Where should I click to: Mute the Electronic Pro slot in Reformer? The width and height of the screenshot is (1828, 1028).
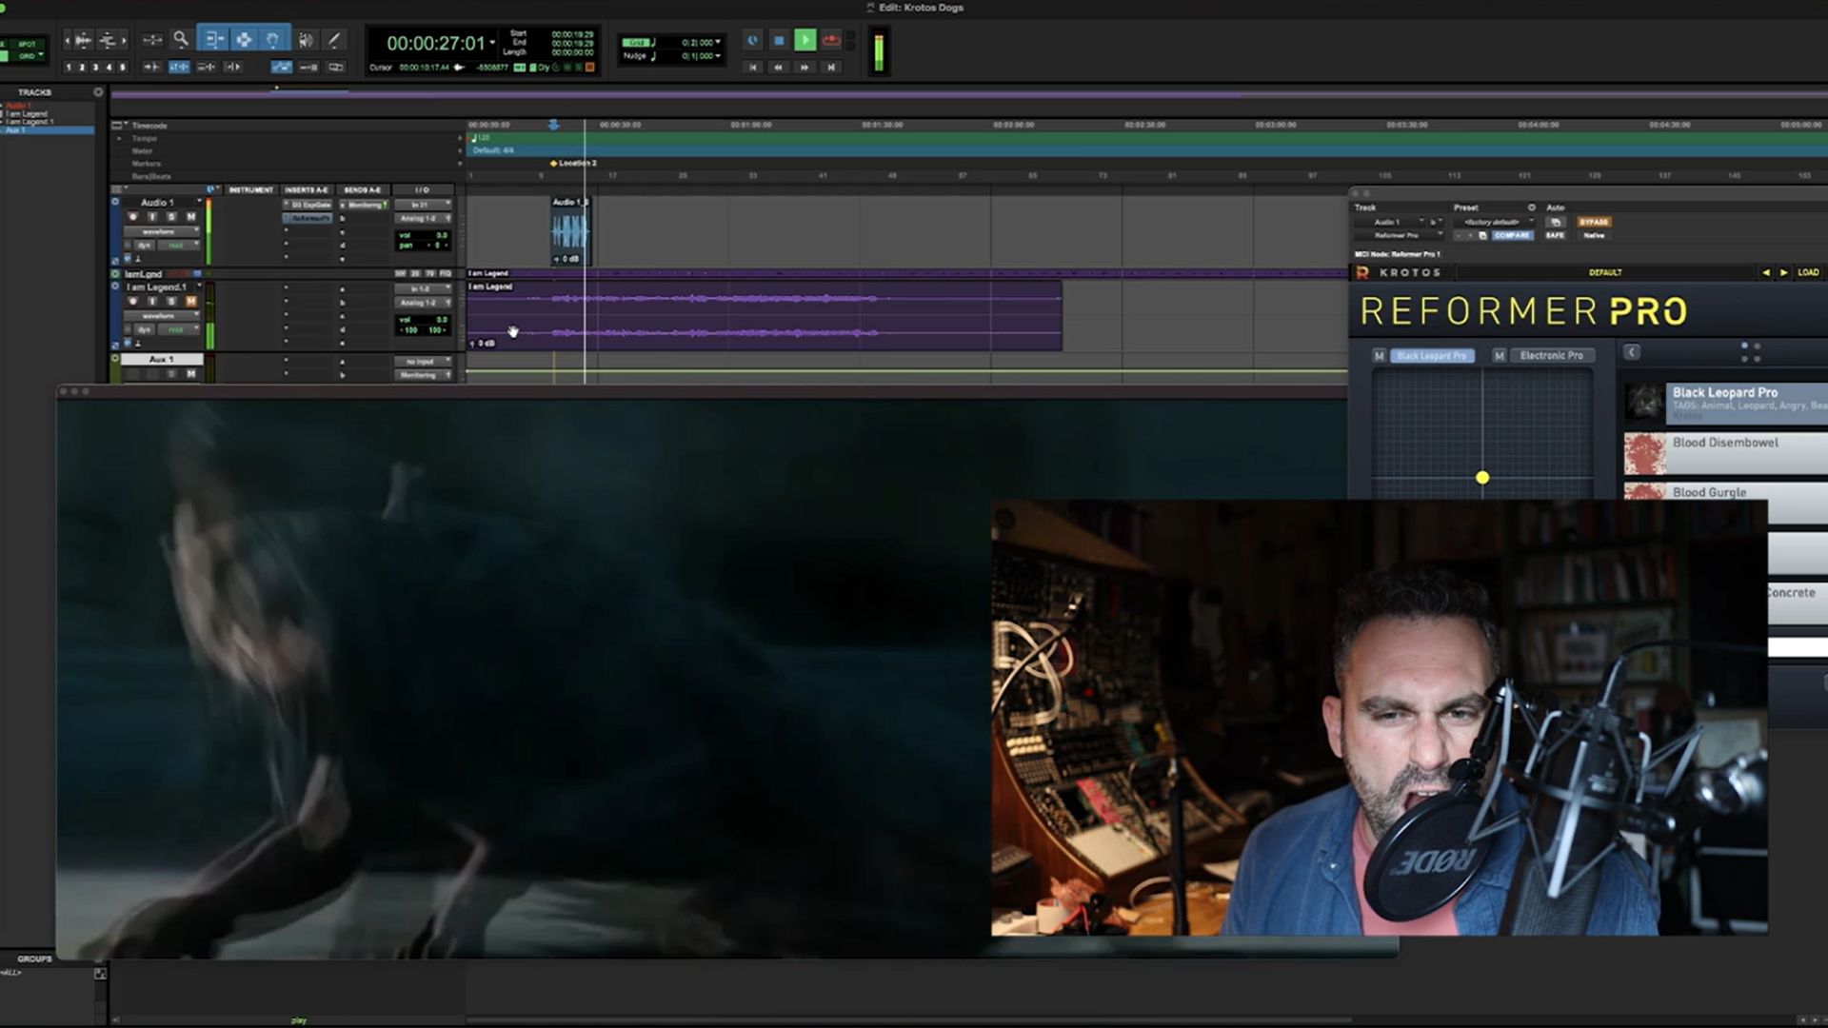[1500, 355]
